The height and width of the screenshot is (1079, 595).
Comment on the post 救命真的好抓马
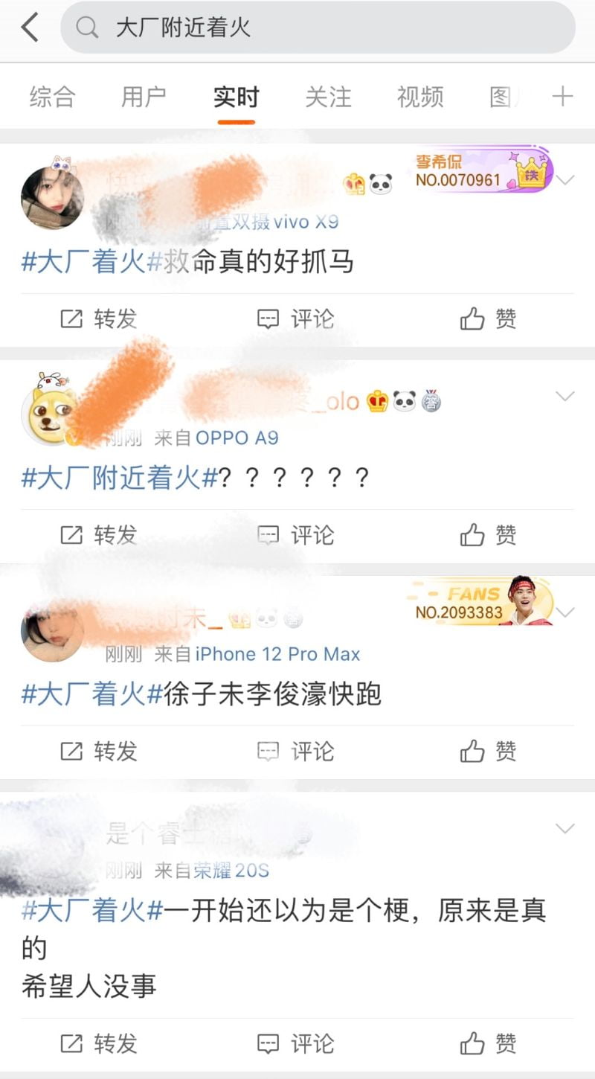(295, 319)
